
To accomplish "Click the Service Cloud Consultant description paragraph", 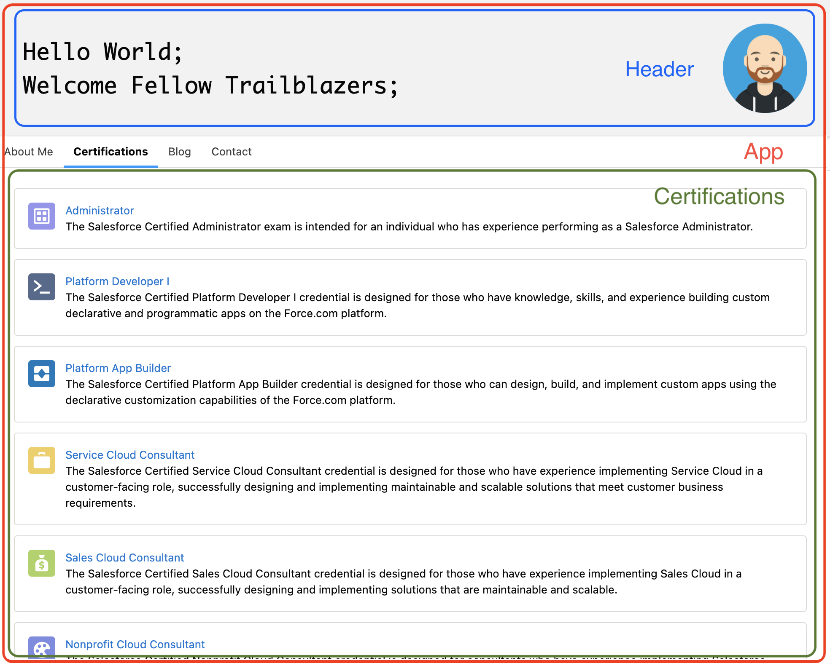I will tap(414, 487).
